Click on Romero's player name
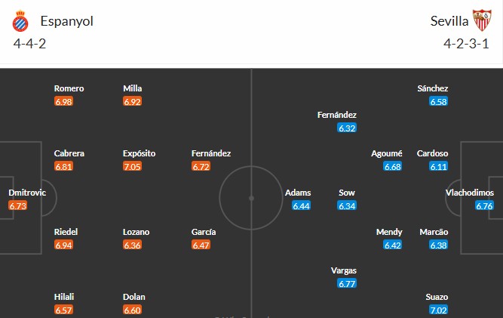Screen dimensions: 503x318 pyautogui.click(x=69, y=88)
